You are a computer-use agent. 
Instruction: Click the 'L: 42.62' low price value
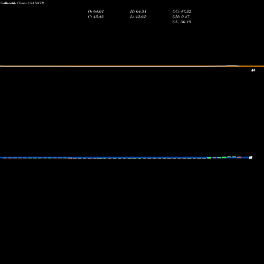tap(138, 17)
